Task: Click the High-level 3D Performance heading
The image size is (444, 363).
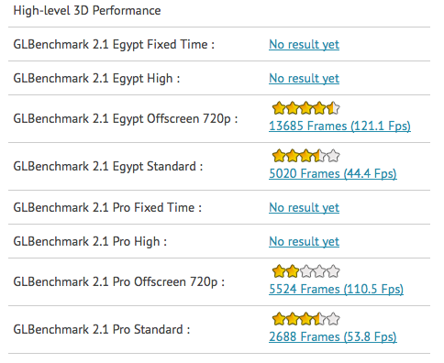Action: [87, 11]
